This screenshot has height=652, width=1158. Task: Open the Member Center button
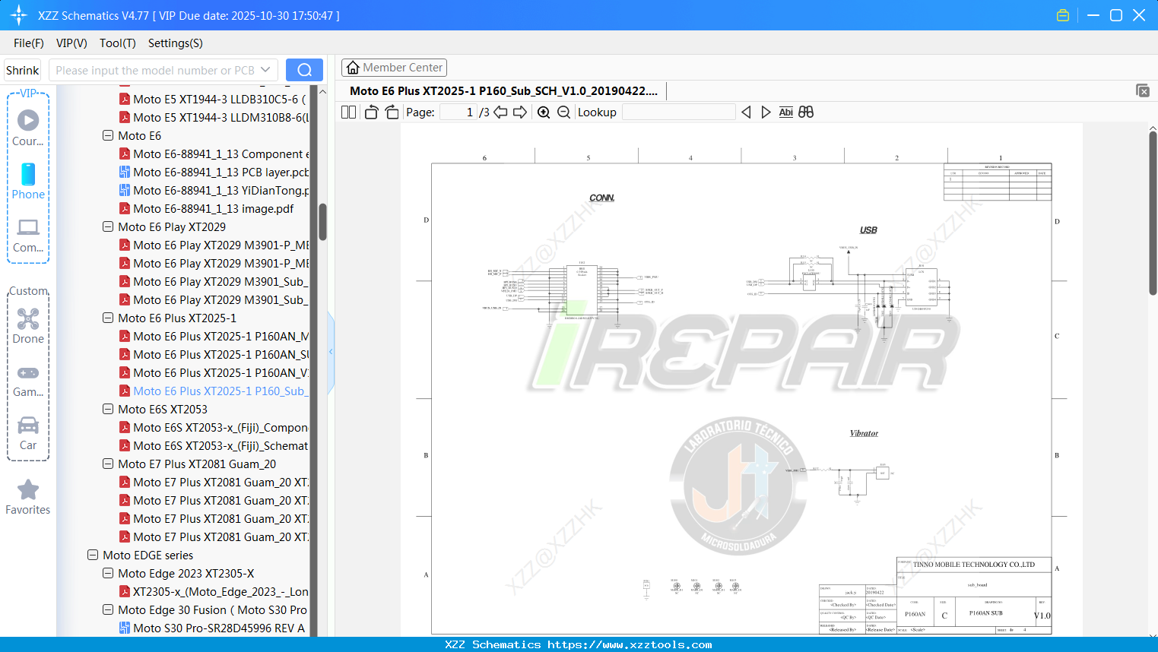coord(394,68)
